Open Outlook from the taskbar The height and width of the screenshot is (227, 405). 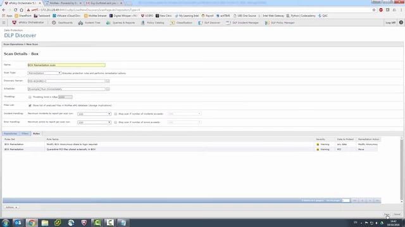coord(18,223)
